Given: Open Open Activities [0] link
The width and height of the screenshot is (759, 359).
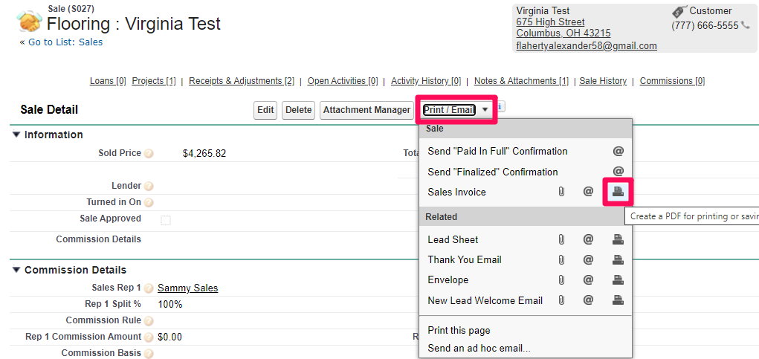Looking at the screenshot, I should tap(343, 81).
